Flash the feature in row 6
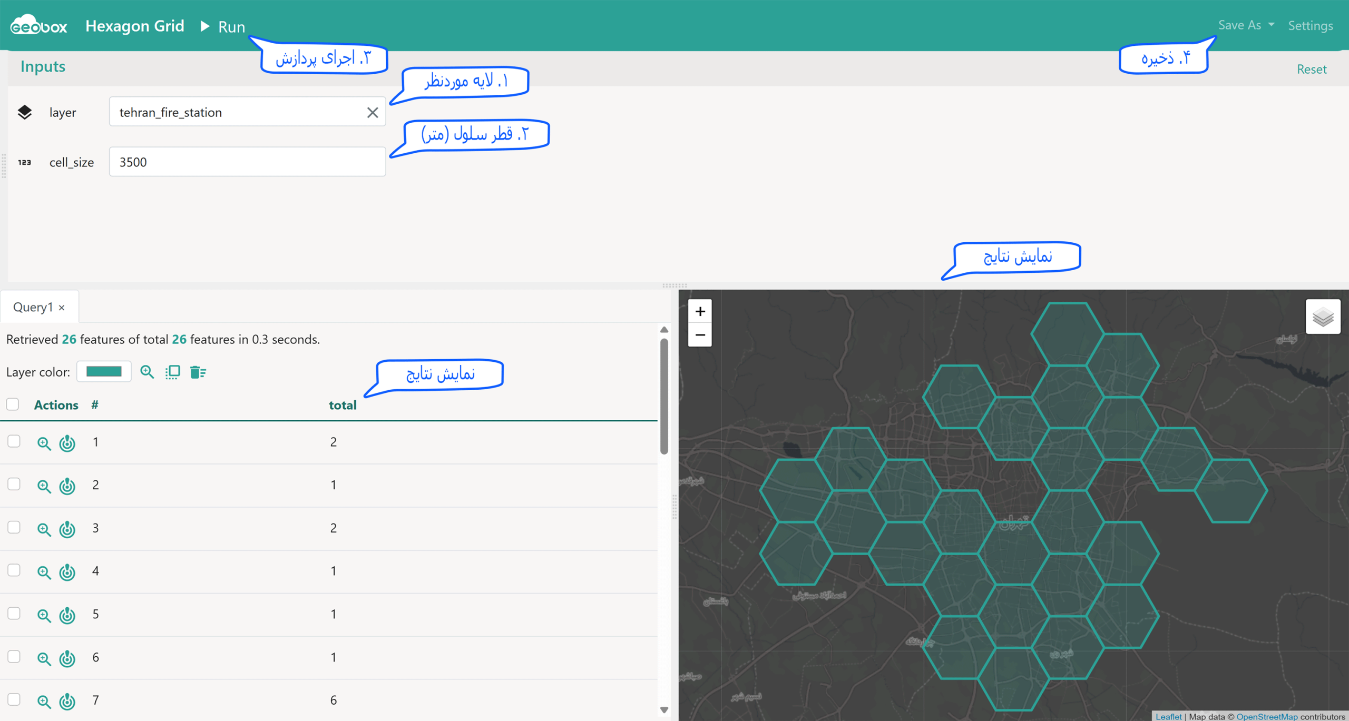The image size is (1349, 721). point(67,658)
